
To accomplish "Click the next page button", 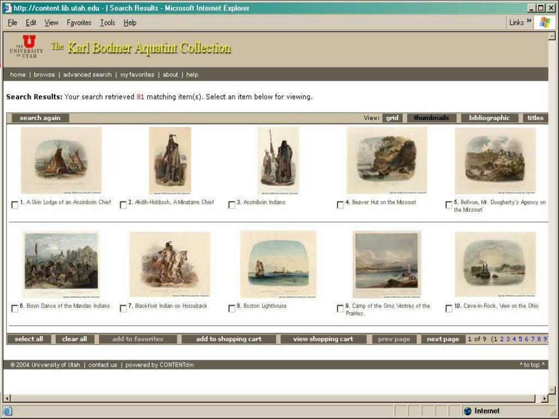I will (443, 339).
